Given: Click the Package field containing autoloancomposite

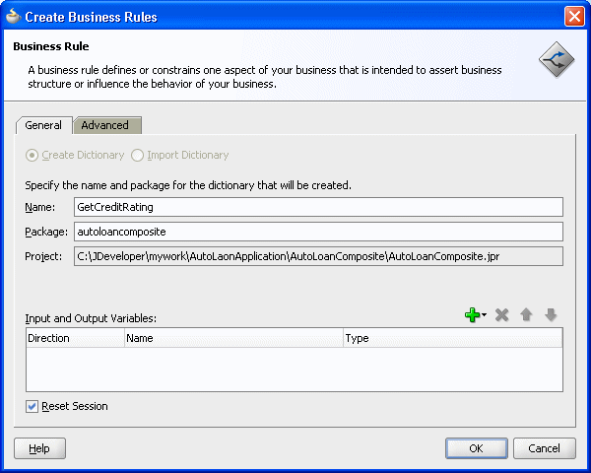Looking at the screenshot, I should [318, 232].
